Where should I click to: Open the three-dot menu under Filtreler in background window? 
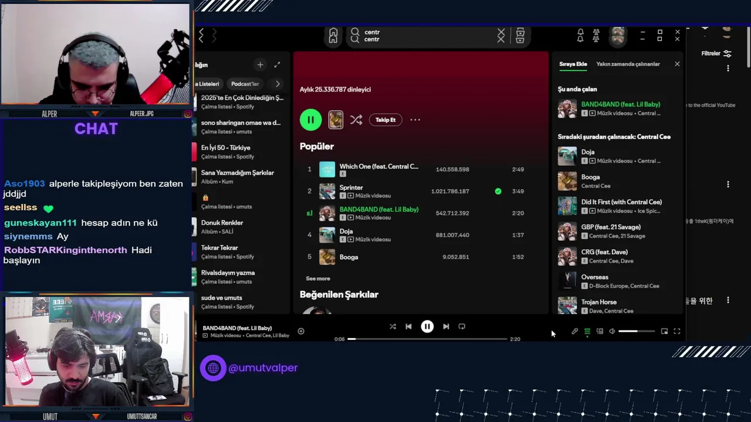tap(728, 68)
